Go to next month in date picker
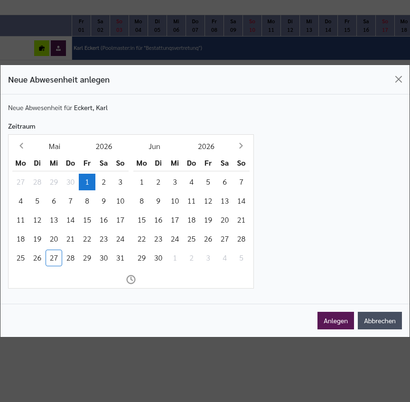The height and width of the screenshot is (402, 410). (241, 146)
